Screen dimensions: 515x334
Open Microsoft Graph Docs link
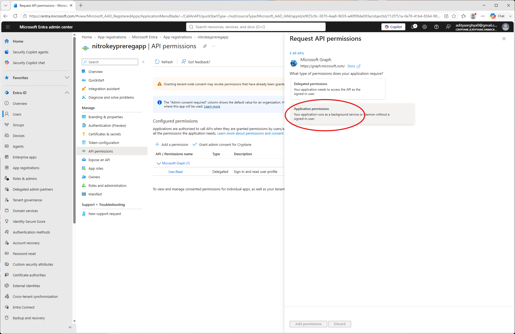(354, 66)
